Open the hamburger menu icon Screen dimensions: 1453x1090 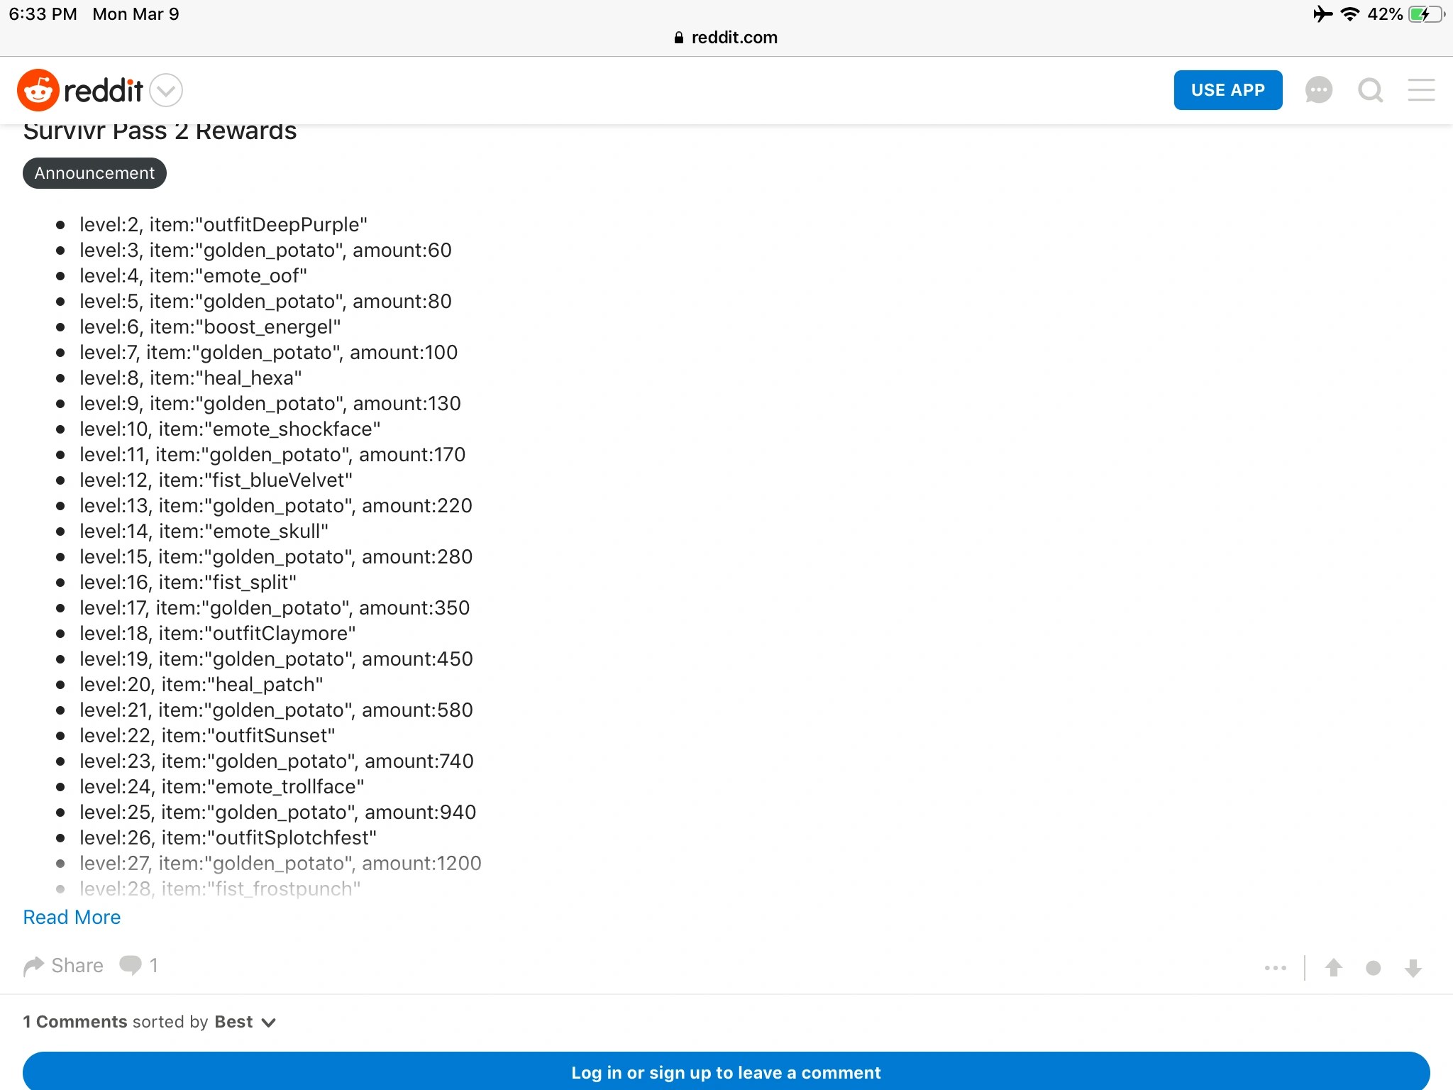click(x=1421, y=91)
